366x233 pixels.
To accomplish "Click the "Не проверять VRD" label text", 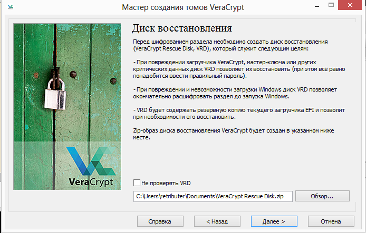I will click(166, 183).
